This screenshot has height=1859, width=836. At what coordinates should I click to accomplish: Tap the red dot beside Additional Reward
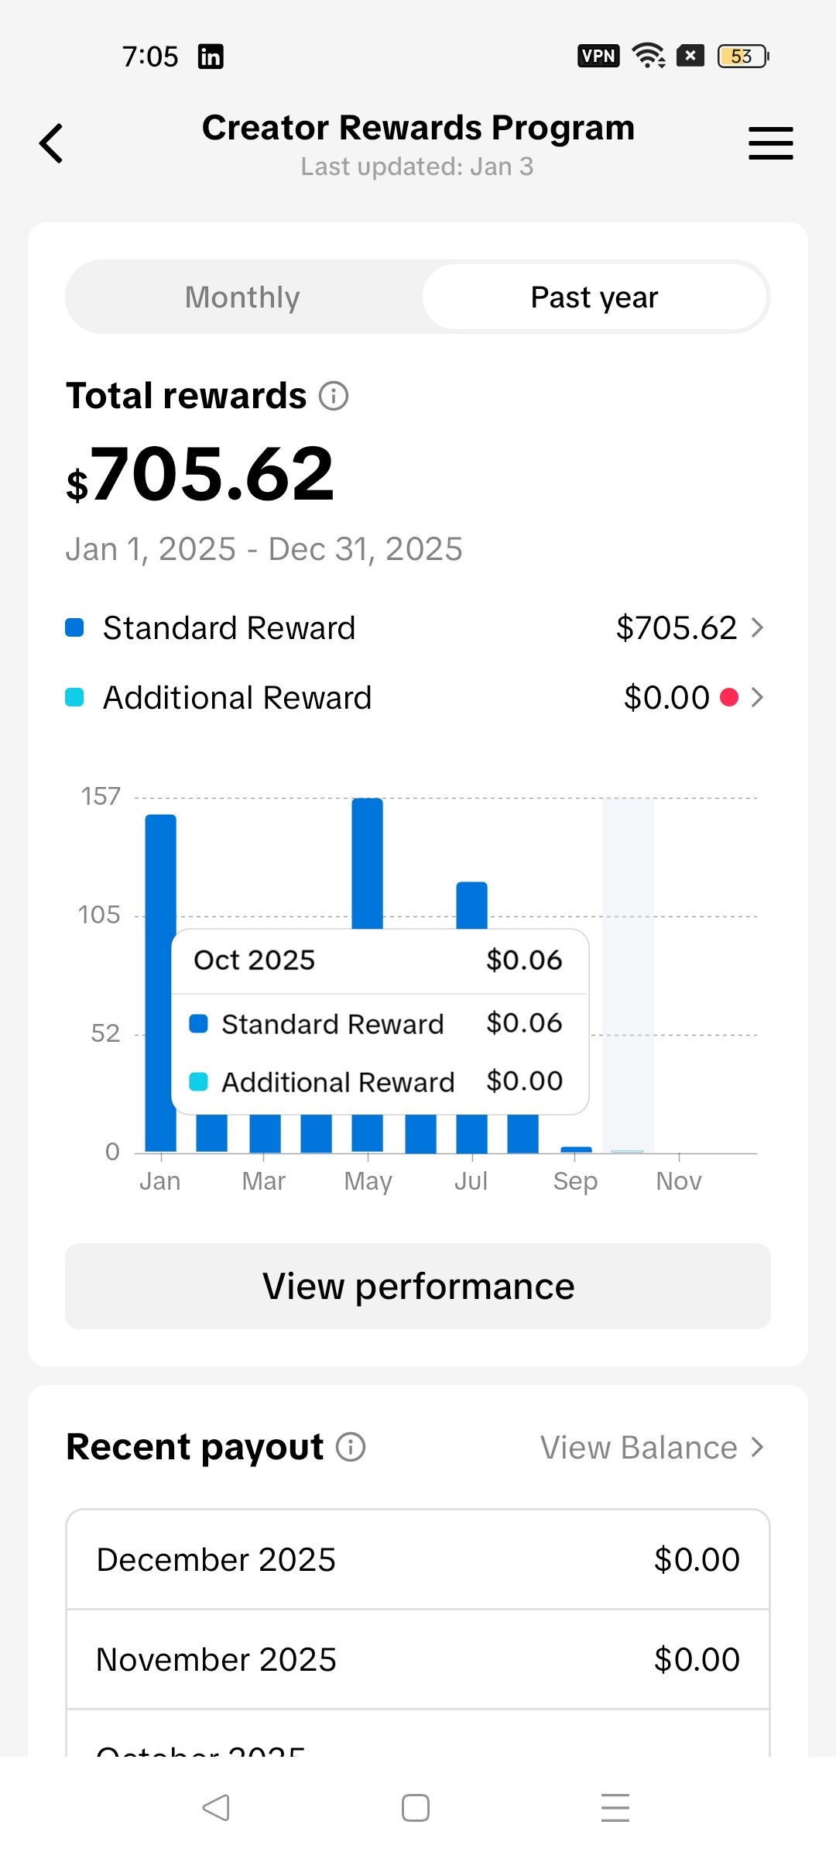(729, 698)
